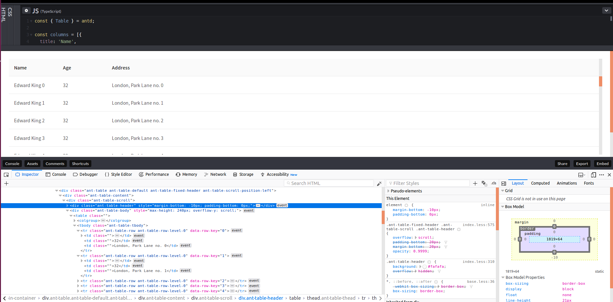Open the Network tab
Screen dimensions: 613x302
pos(215,174)
